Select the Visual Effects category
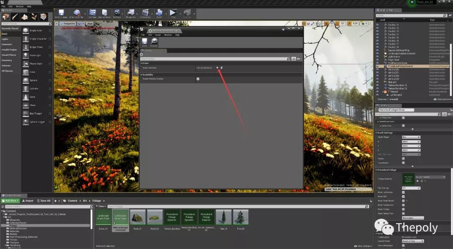 (9, 55)
